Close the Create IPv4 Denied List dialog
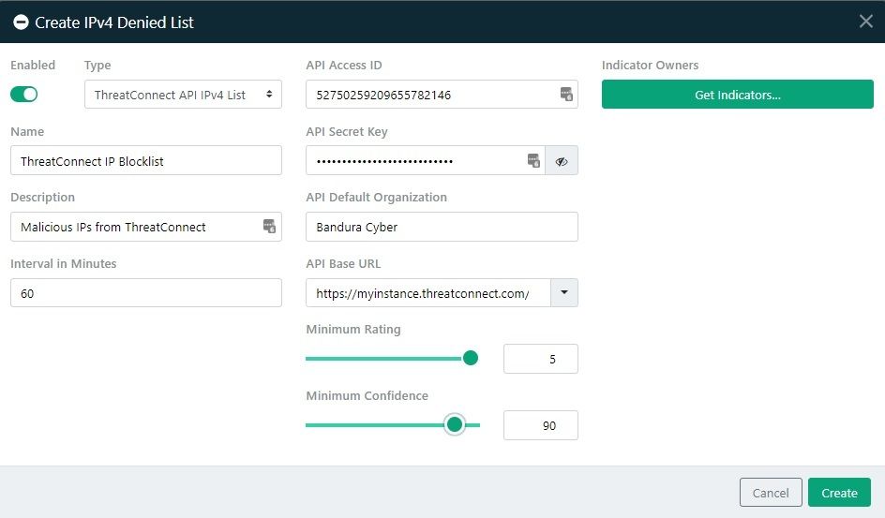The height and width of the screenshot is (518, 885). [866, 22]
